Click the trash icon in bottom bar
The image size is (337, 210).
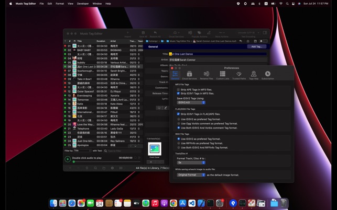[x=87, y=168]
